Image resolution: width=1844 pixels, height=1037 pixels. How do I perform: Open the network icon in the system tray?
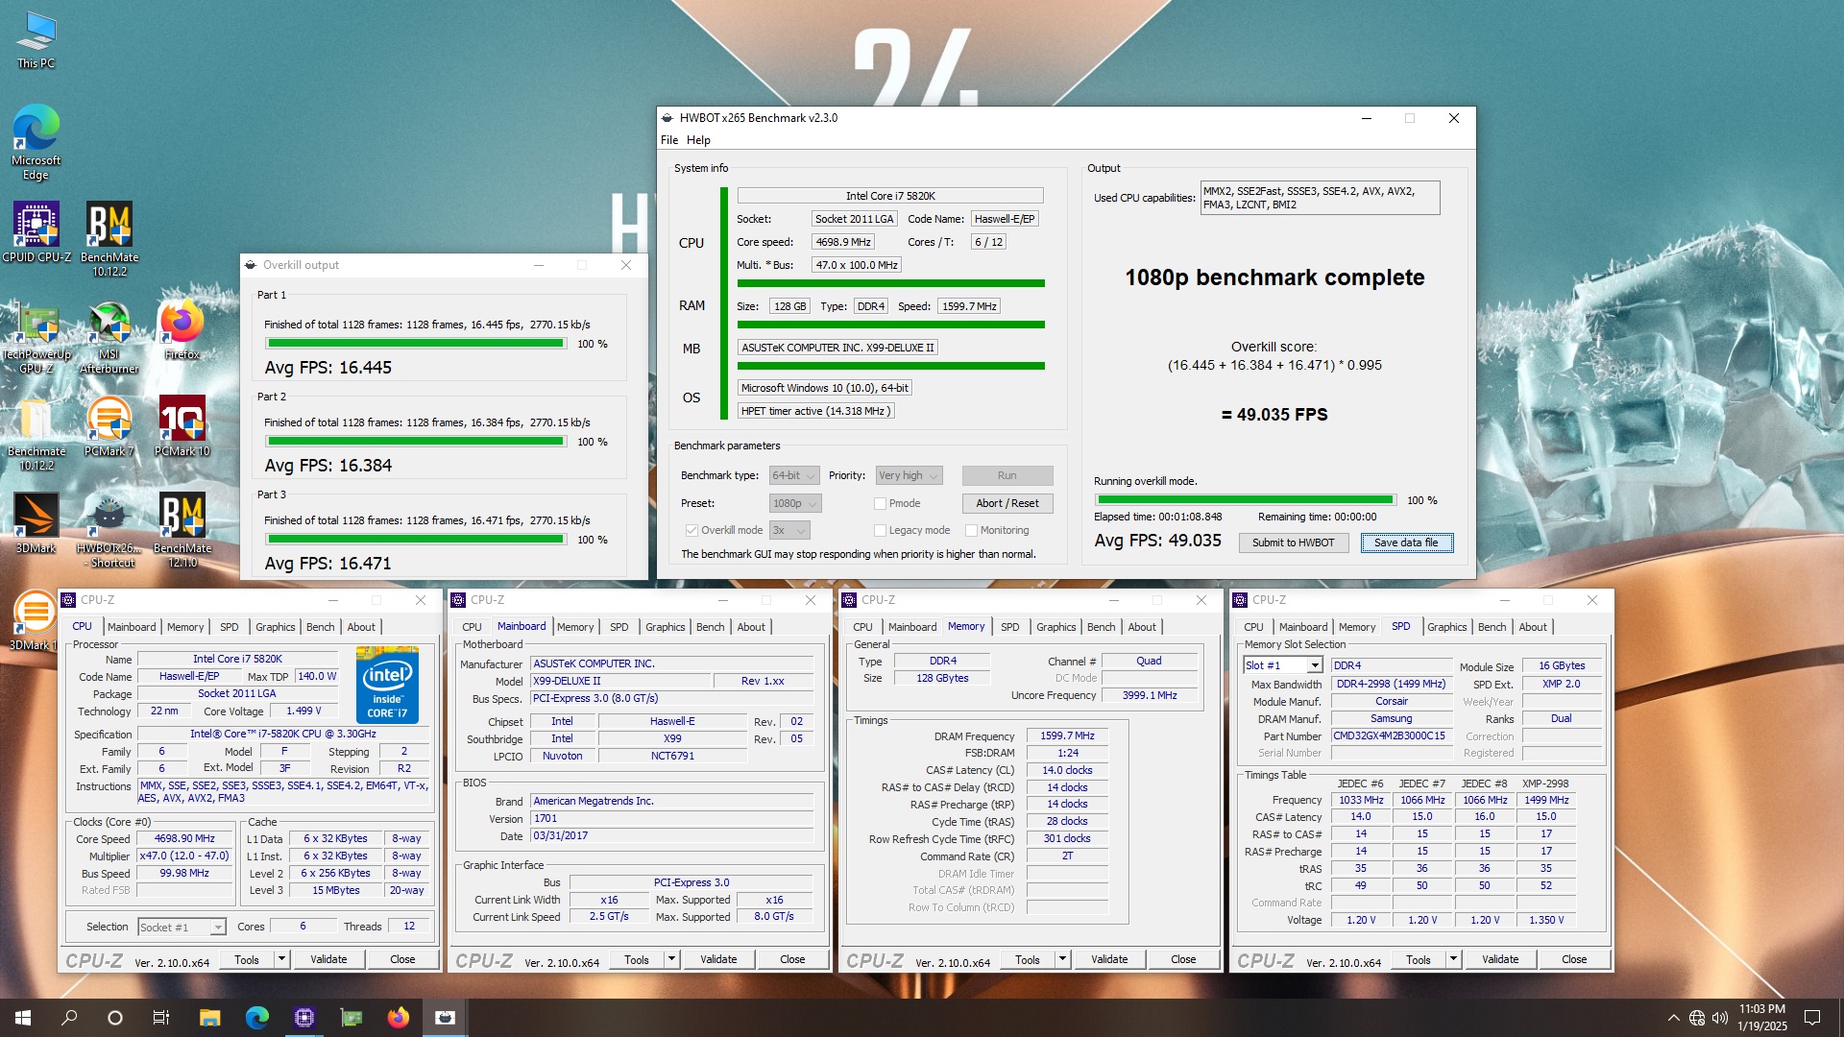pyautogui.click(x=1697, y=1018)
